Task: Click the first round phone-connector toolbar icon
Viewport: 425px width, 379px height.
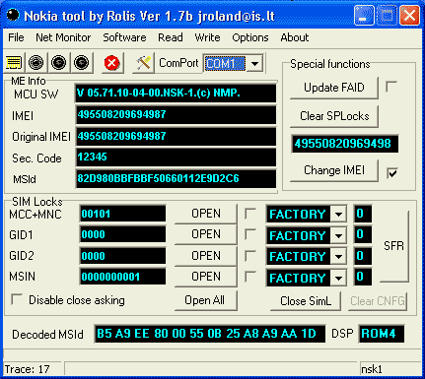Action: tap(35, 62)
